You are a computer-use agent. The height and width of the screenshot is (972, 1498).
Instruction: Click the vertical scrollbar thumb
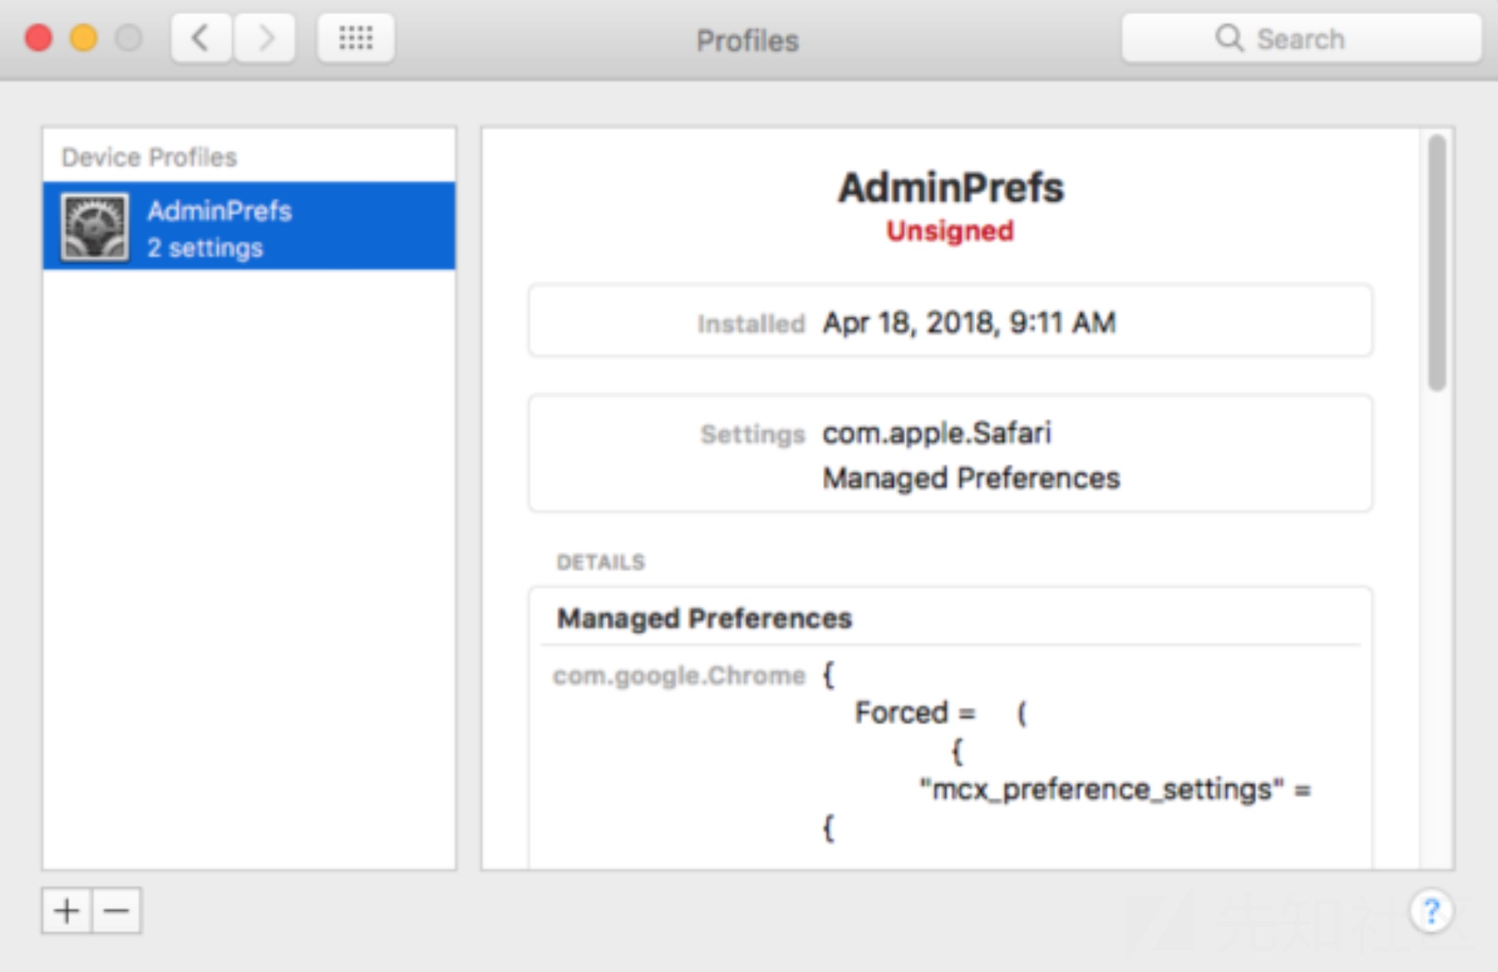point(1437,263)
